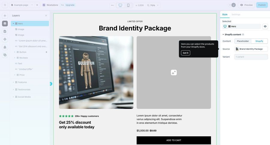Viewport: 270px width, 145px height.
Task: Open the media library icon in sidebar
Action: point(5,55)
